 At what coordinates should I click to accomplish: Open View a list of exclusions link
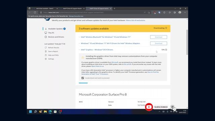point(135,20)
